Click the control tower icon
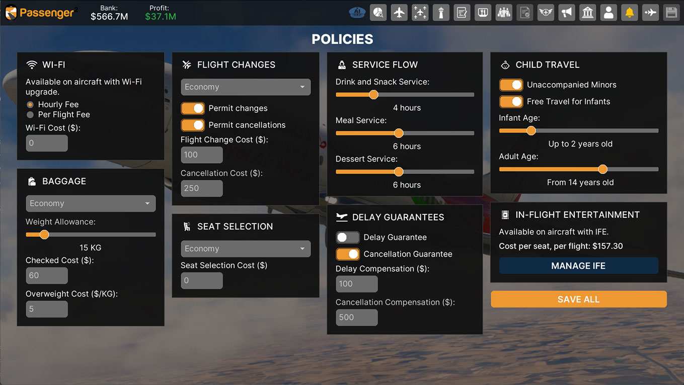684x385 pixels. [441, 13]
